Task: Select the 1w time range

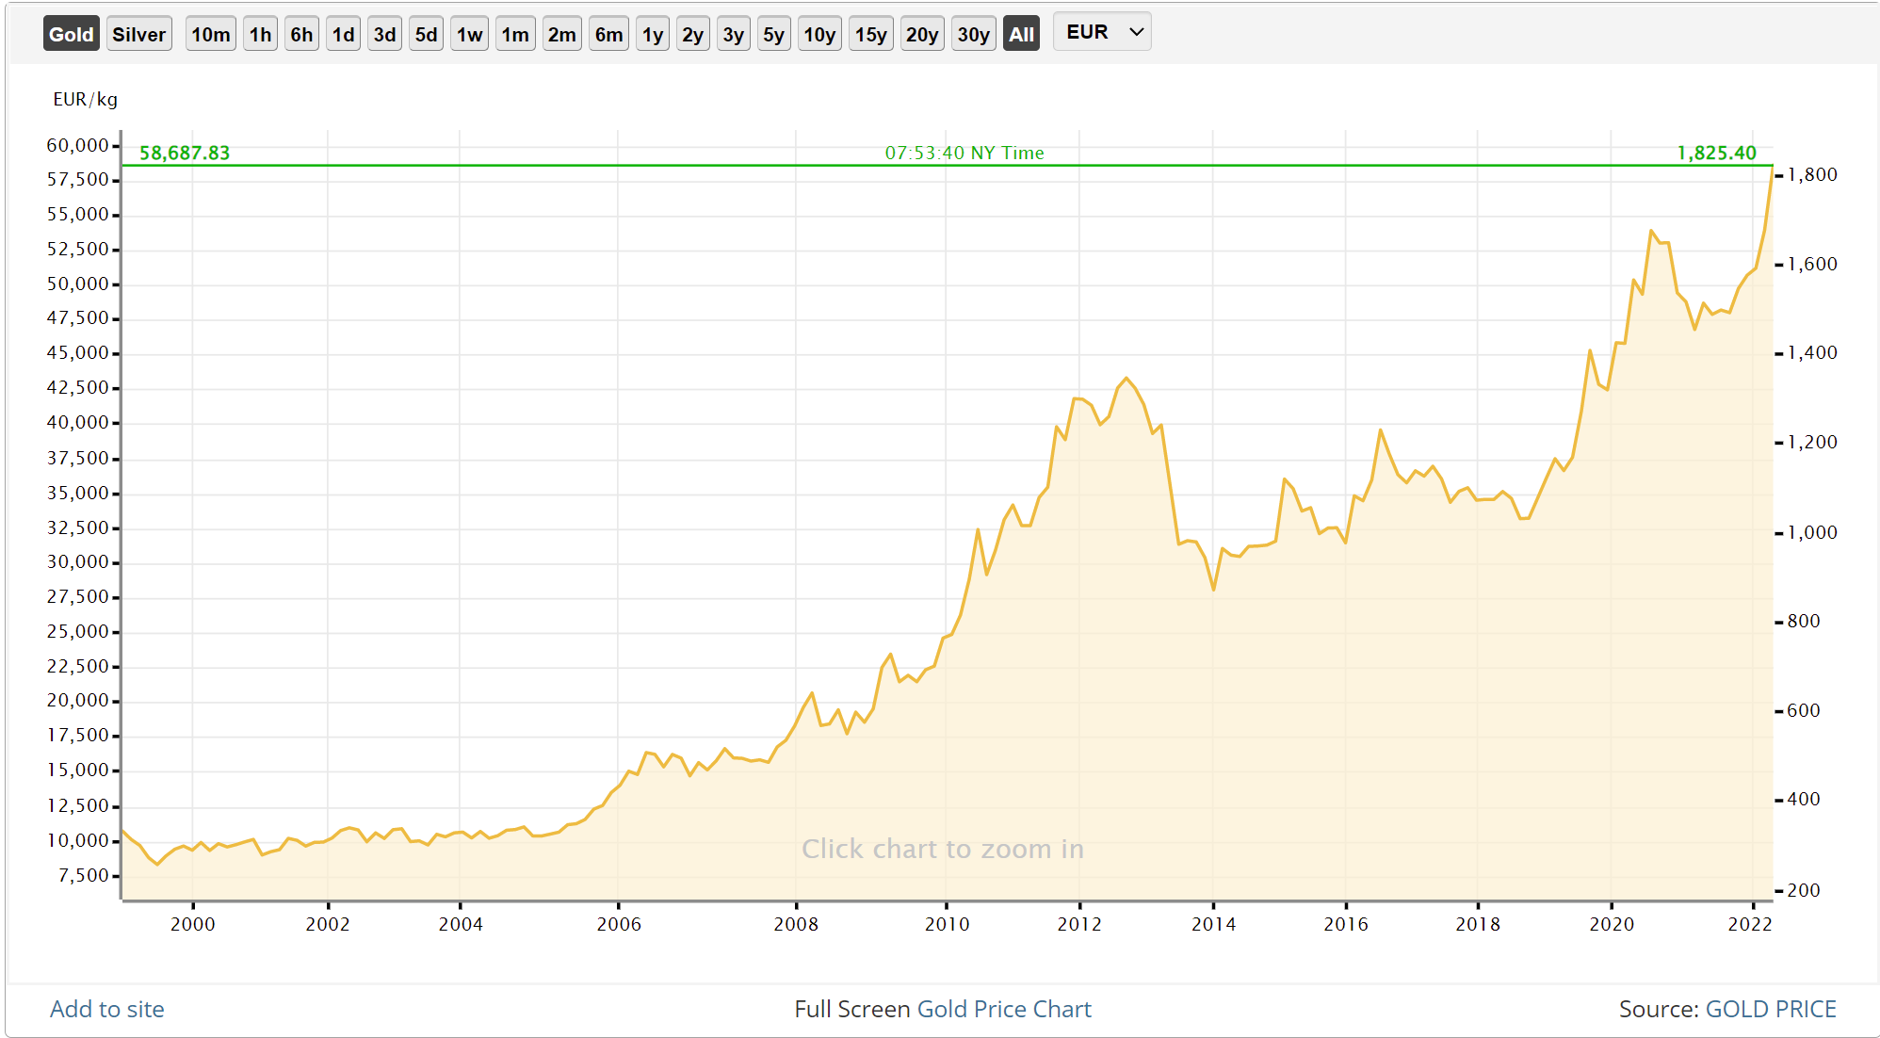Action: (x=469, y=35)
